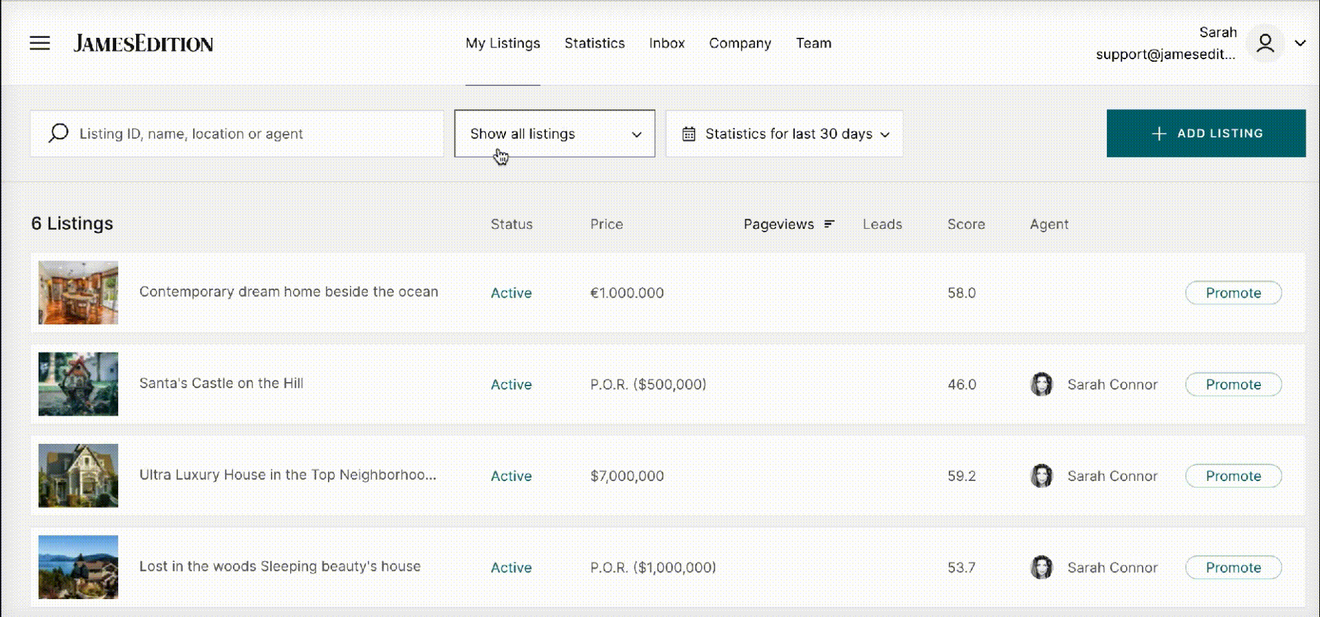Image resolution: width=1320 pixels, height=617 pixels.
Task: Open the Show all listings dropdown
Action: pyautogui.click(x=554, y=134)
